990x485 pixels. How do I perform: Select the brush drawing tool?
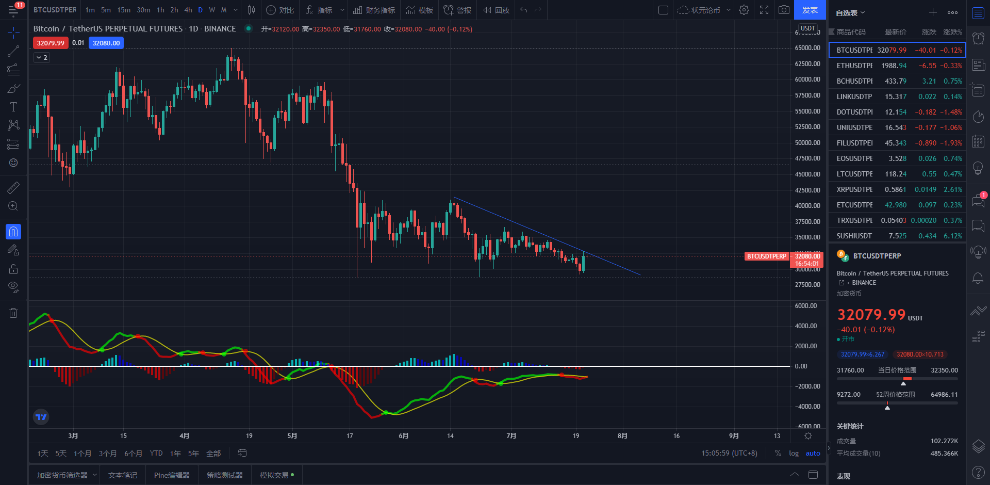pos(13,88)
